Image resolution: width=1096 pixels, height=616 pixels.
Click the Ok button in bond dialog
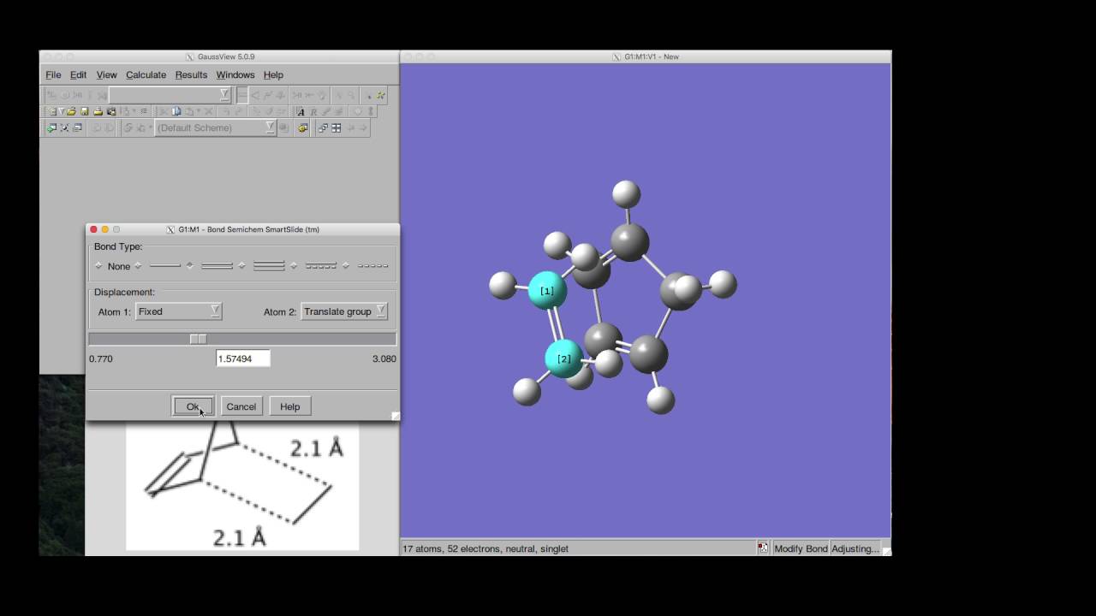coord(193,406)
